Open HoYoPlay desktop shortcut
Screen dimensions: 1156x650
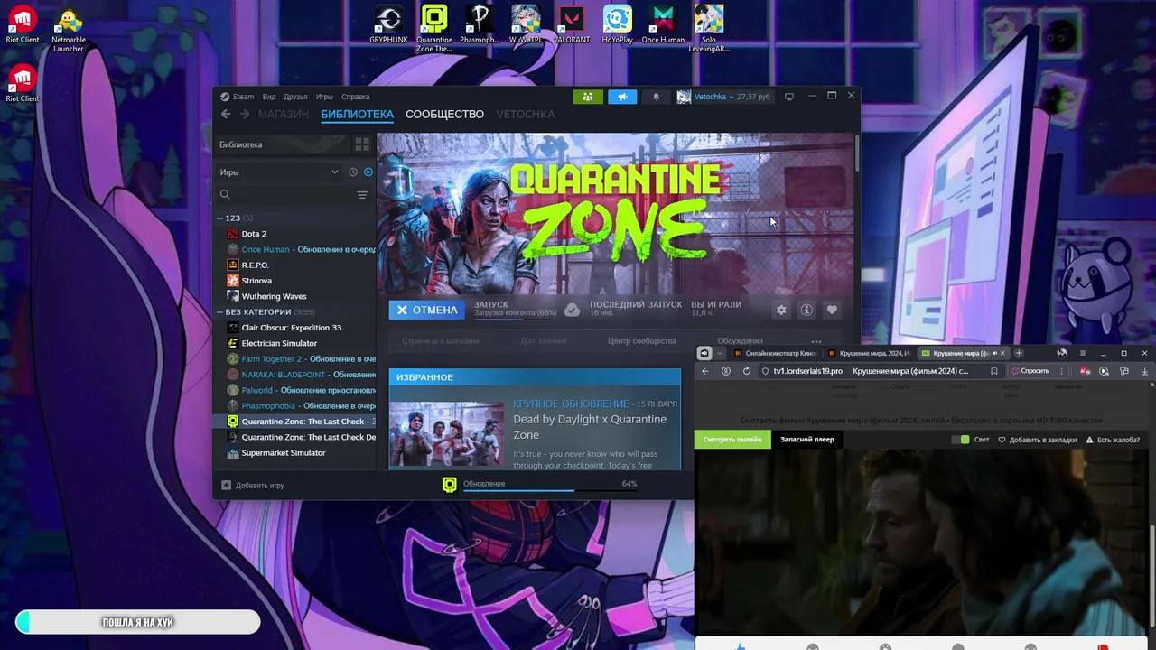tap(618, 24)
